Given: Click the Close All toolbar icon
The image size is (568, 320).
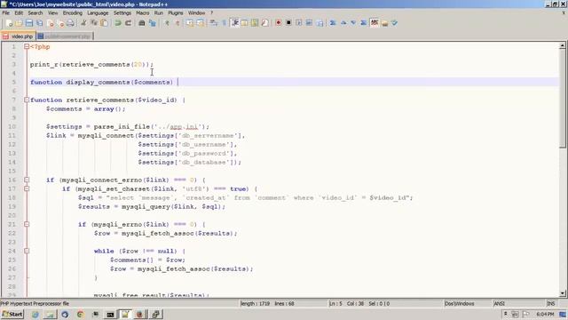Looking at the screenshot, I should pyautogui.click(x=61, y=23).
